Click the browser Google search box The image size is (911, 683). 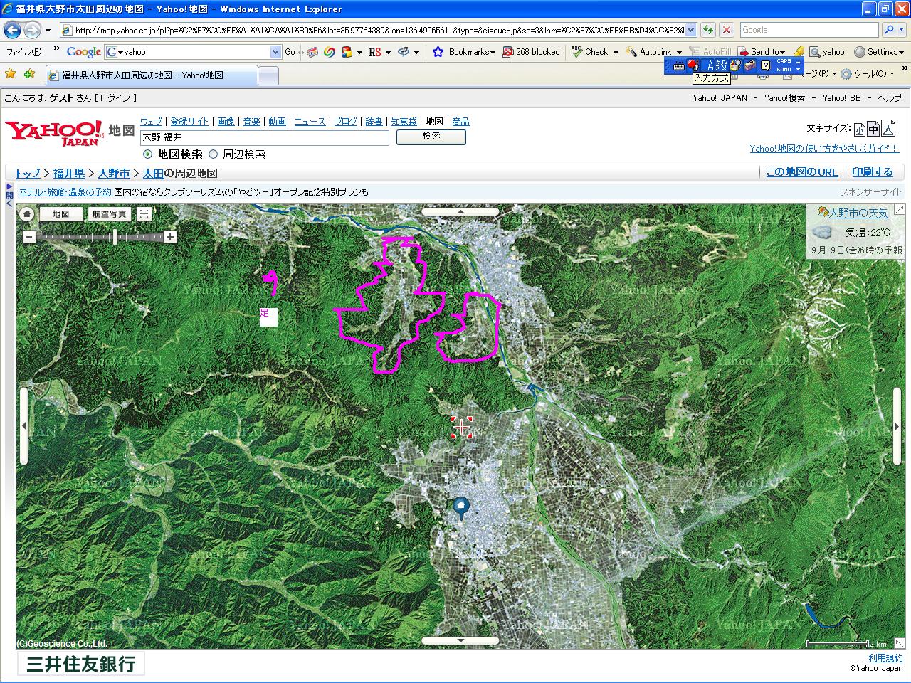click(x=809, y=30)
